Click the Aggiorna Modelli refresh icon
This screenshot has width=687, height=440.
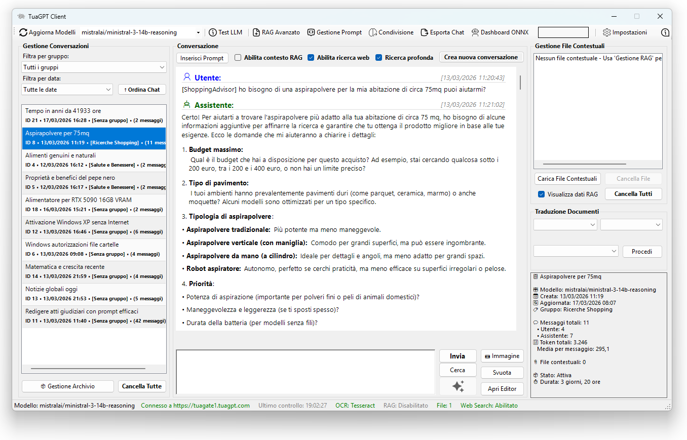click(x=22, y=32)
